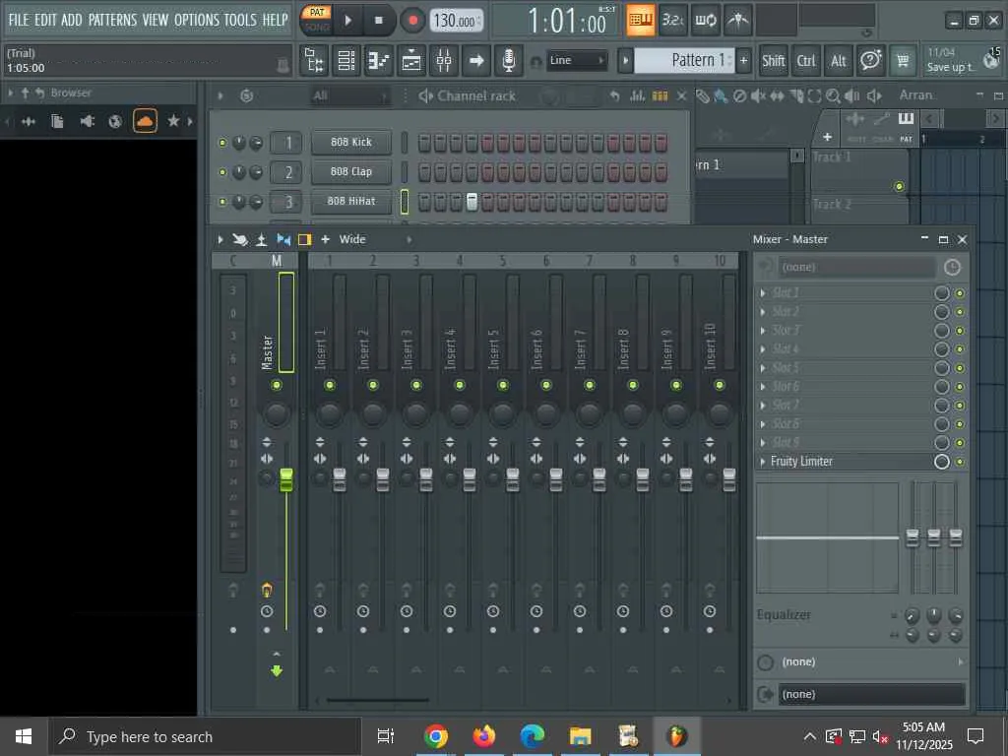The height and width of the screenshot is (756, 1008).
Task: Expand effect Slot 1 menu arrow
Action: coord(763,293)
